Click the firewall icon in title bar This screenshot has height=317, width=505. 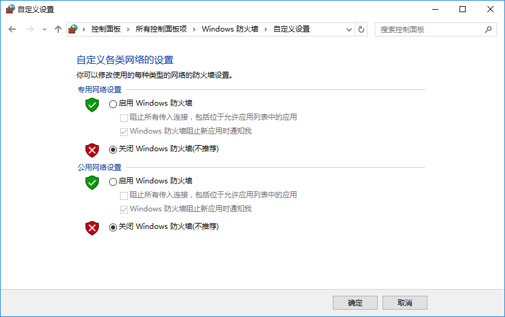[10, 9]
